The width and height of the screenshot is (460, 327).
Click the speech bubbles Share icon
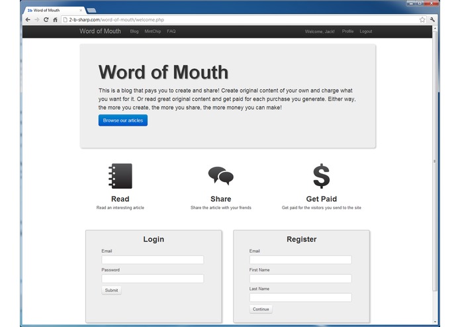[x=221, y=175]
